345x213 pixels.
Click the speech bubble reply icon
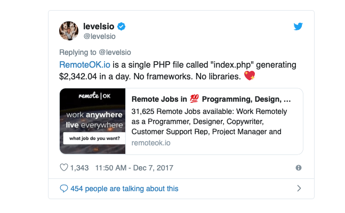click(64, 189)
